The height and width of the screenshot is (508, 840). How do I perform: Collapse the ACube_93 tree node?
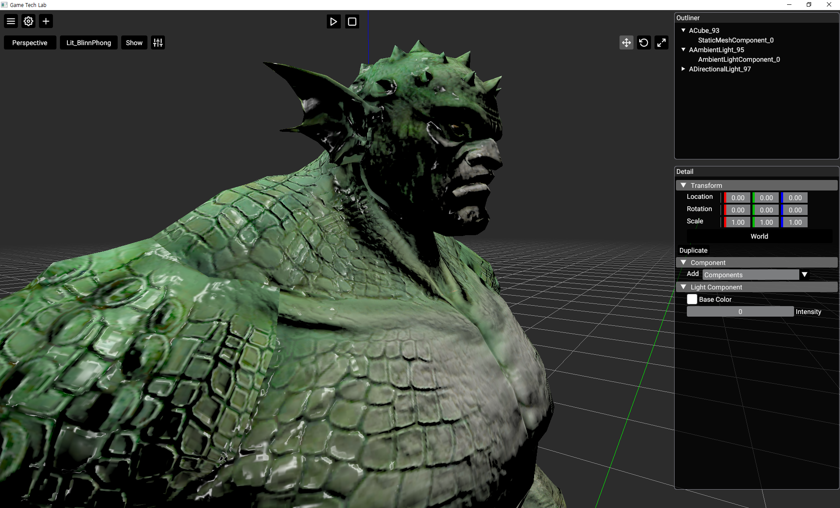683,30
